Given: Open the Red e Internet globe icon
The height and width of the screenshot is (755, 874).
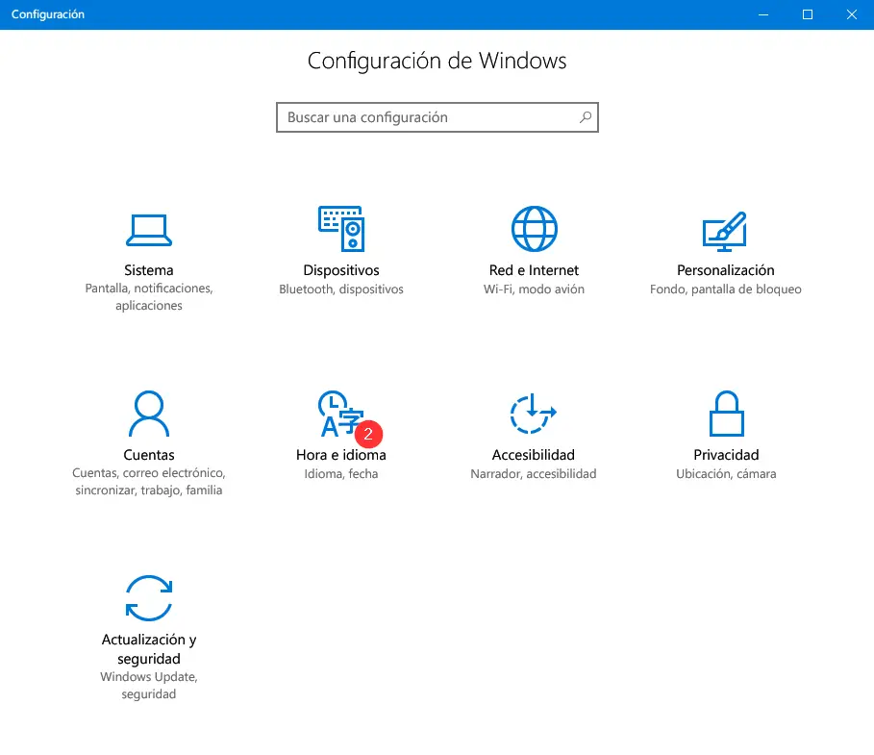Looking at the screenshot, I should coord(534,229).
